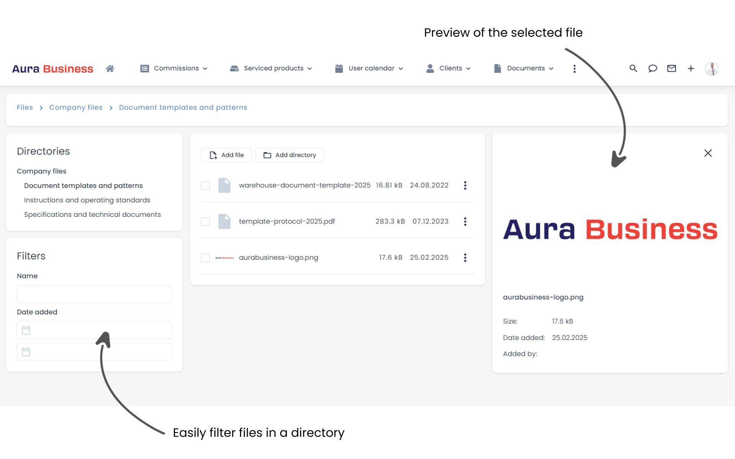Click the plus icon to create new item

[x=691, y=68]
